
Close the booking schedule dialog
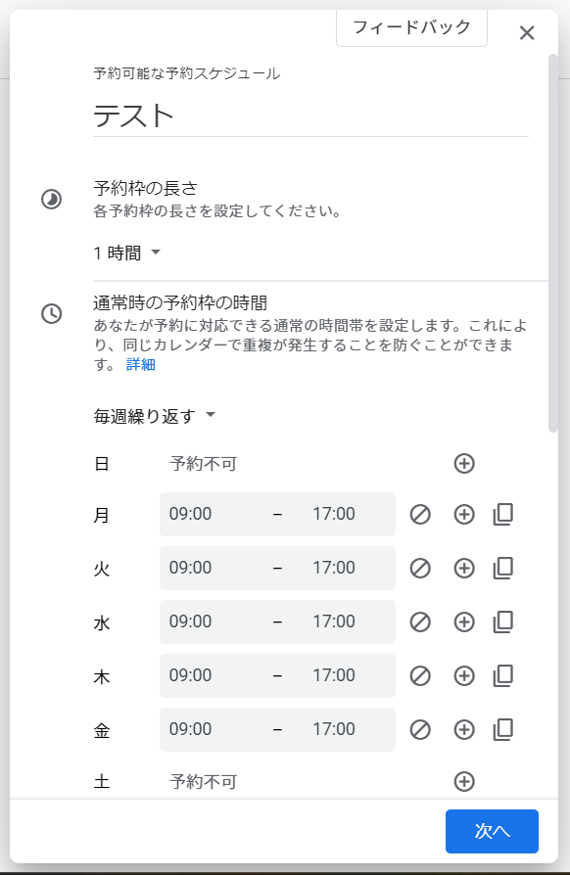[527, 33]
